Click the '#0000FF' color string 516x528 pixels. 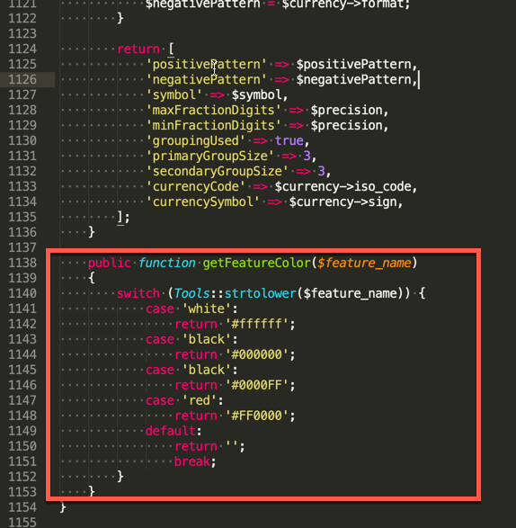click(x=256, y=385)
